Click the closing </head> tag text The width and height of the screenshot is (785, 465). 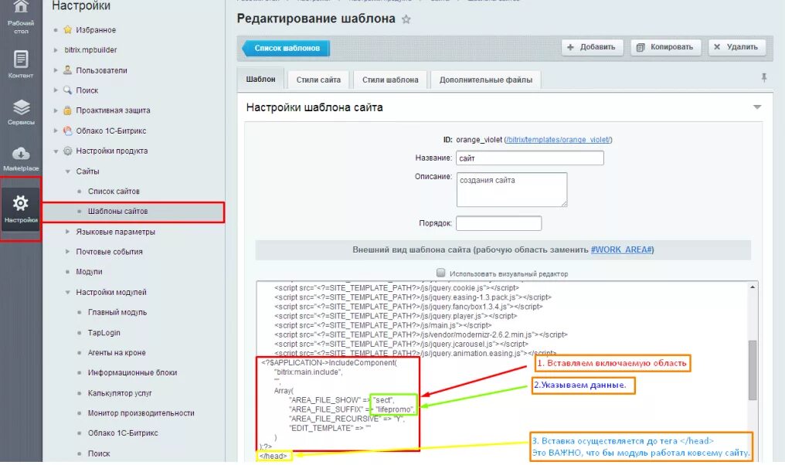[x=274, y=456]
